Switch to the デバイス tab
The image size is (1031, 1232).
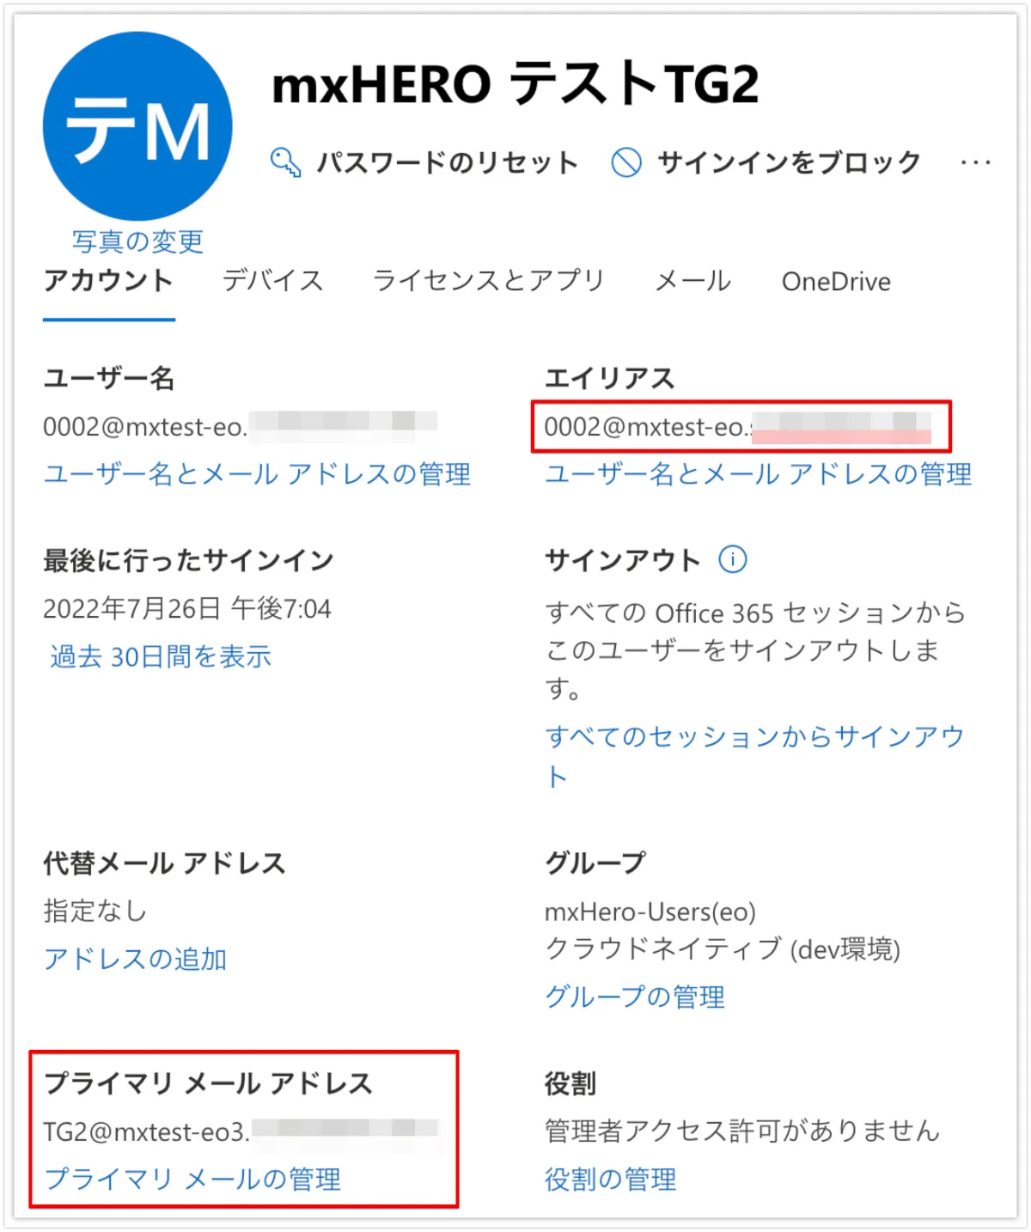pyautogui.click(x=272, y=281)
